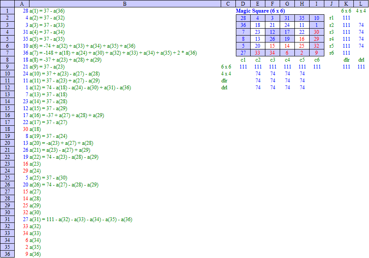Click the 'c1' column label
This screenshot has height=258, width=369.
(243, 60)
